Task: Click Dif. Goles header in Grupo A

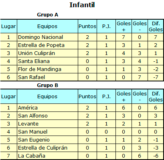Action: pyautogui.click(x=156, y=26)
